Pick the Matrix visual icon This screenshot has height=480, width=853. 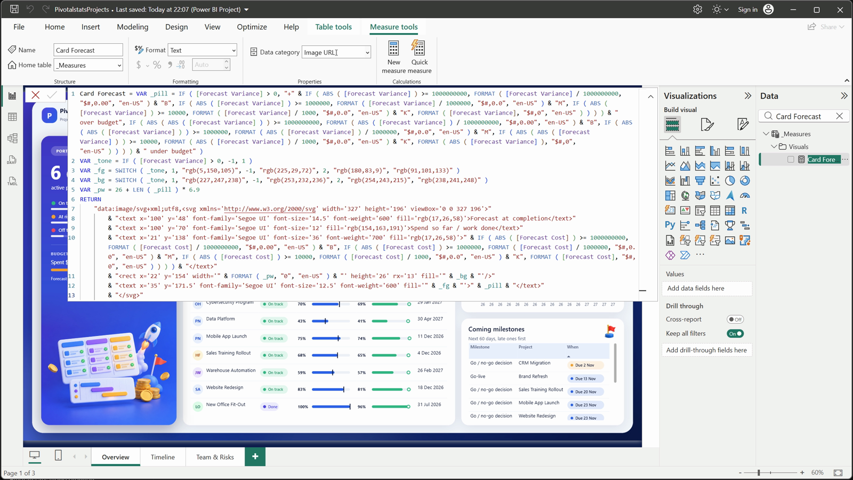click(730, 211)
